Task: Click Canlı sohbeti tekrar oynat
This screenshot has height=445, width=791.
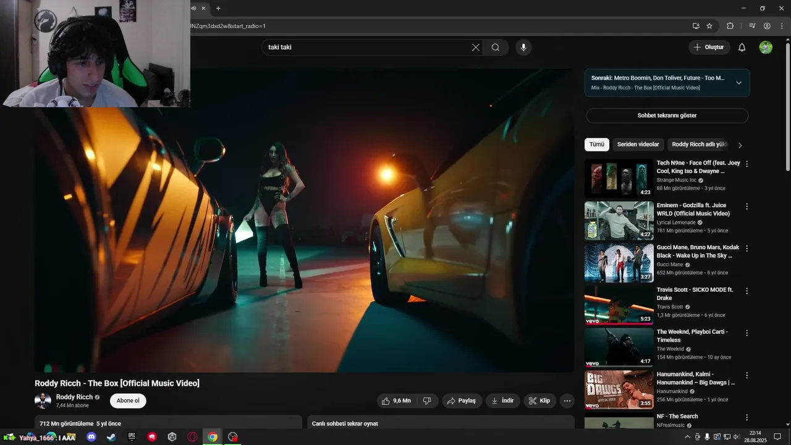Action: (x=345, y=423)
